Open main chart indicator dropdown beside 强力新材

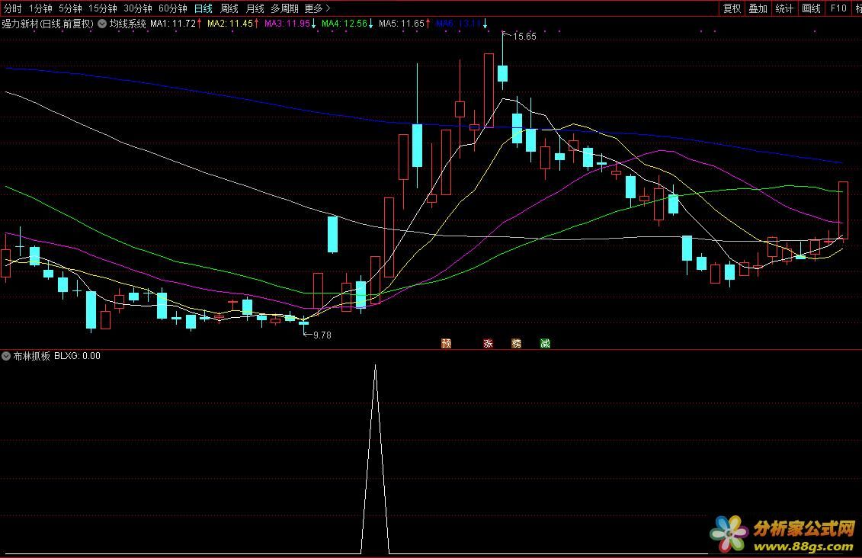(102, 24)
